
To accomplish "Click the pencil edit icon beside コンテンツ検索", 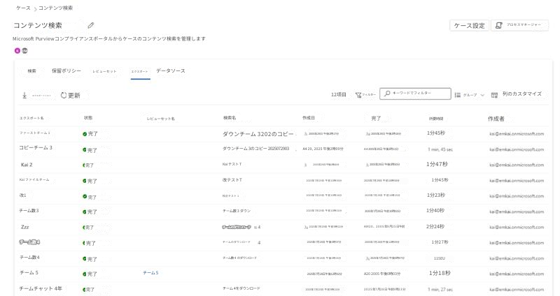I will point(91,25).
